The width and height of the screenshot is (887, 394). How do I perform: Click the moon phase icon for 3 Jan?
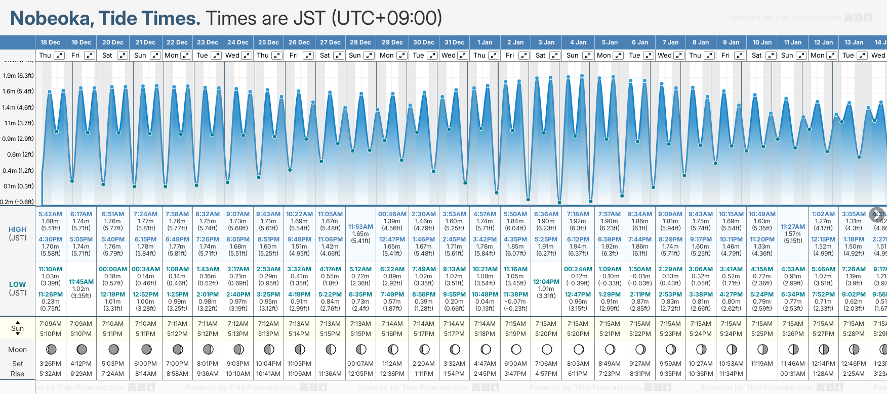pos(547,349)
